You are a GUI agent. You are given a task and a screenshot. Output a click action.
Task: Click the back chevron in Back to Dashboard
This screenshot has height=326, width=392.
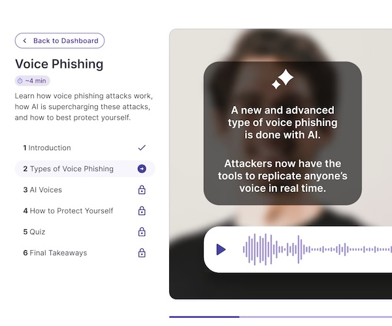25,41
